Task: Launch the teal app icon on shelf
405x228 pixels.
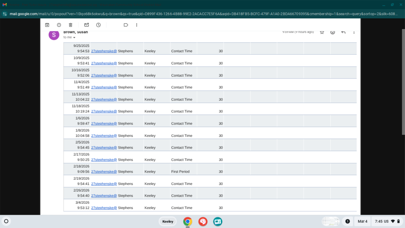Action: pos(218,222)
